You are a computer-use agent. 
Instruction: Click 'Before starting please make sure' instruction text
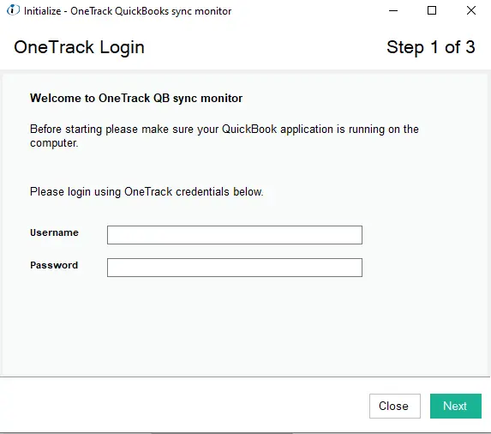(x=225, y=136)
